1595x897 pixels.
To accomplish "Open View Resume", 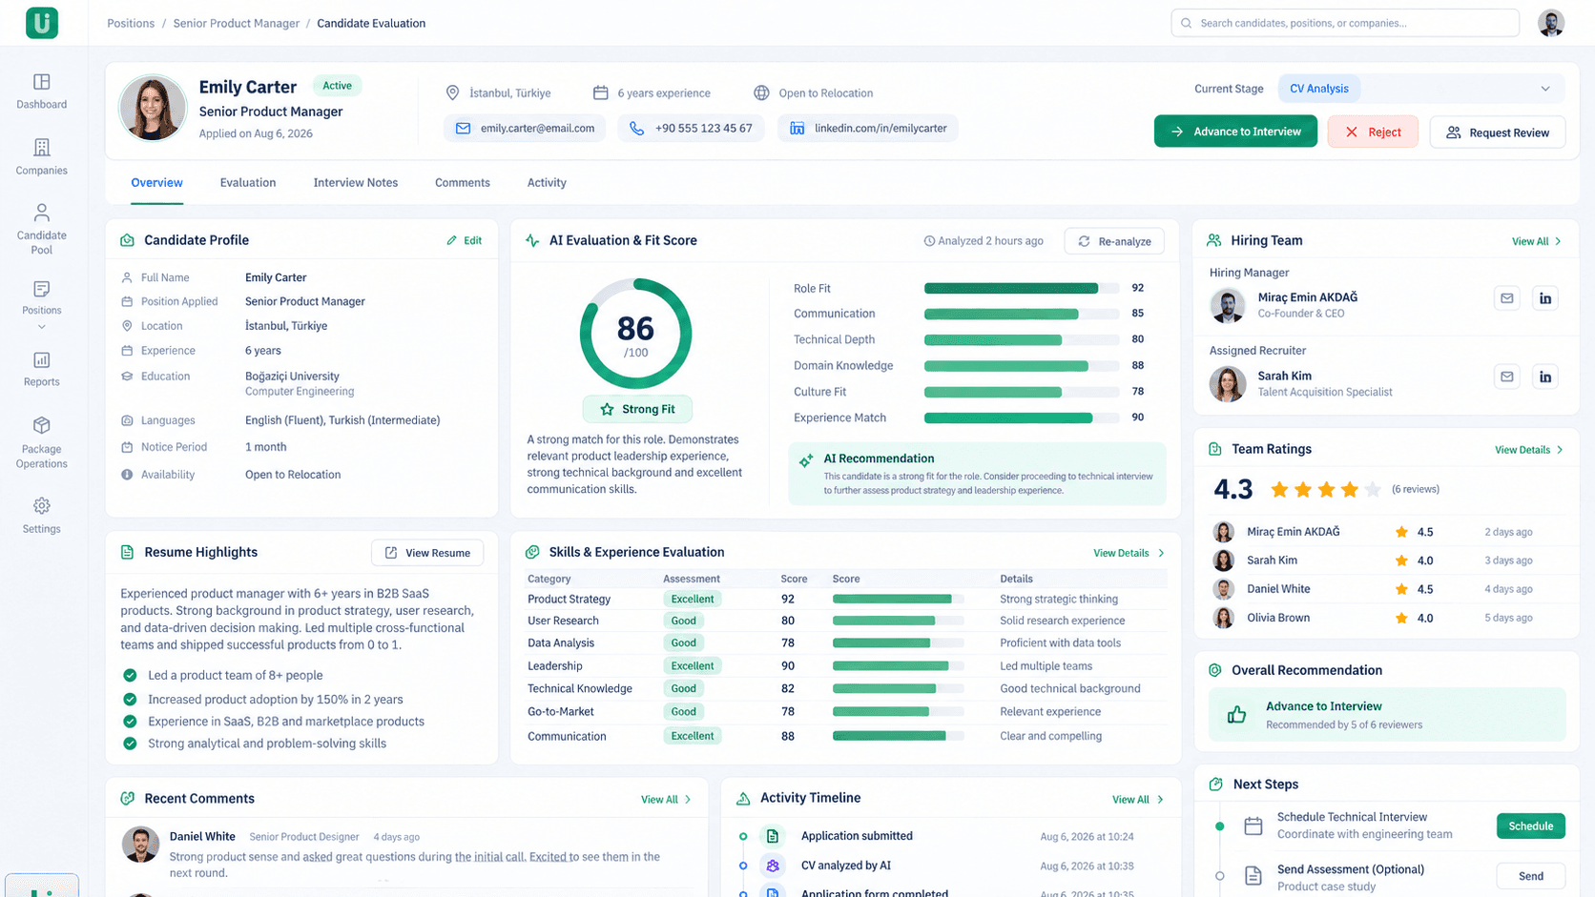I will [x=427, y=553].
